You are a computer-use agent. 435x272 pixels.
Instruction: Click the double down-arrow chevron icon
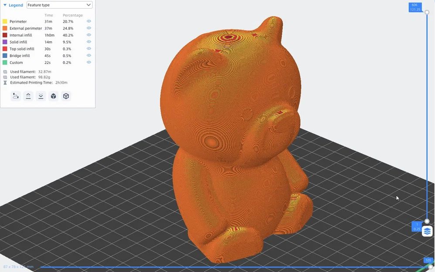41,96
